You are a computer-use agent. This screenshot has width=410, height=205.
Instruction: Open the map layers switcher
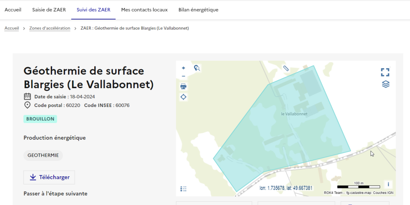(x=385, y=84)
